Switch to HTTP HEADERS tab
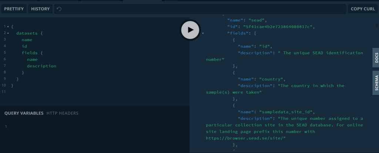379x153 pixels. pyautogui.click(x=62, y=113)
